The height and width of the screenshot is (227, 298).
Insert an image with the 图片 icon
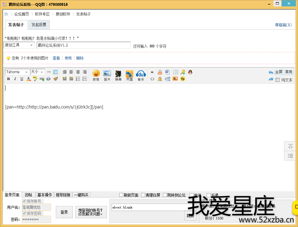[107, 75]
